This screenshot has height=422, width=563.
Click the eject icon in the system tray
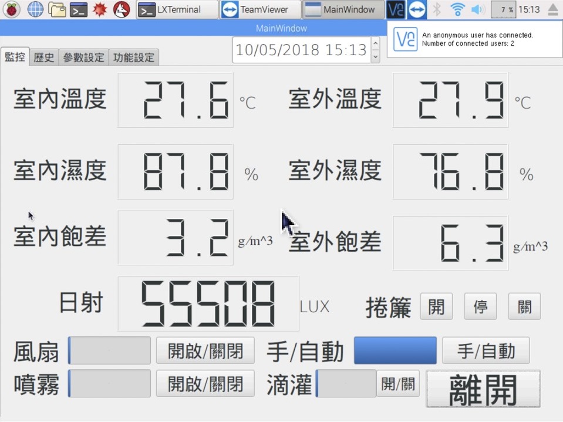pos(552,9)
